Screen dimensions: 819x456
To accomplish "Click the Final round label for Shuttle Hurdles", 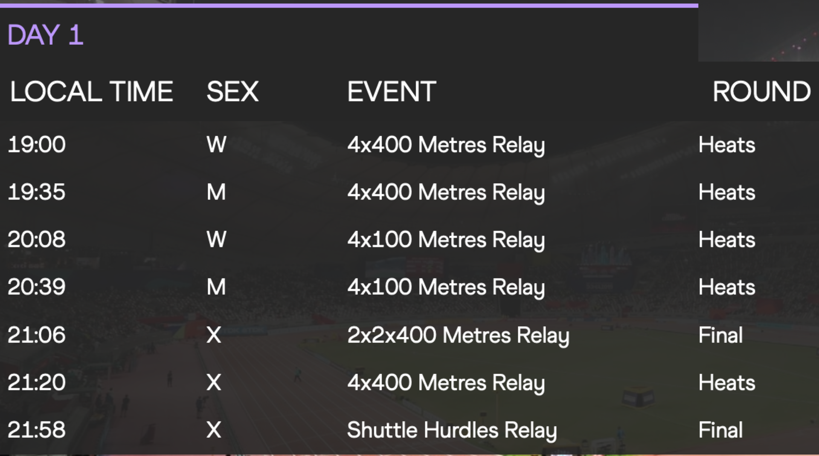I will point(720,430).
